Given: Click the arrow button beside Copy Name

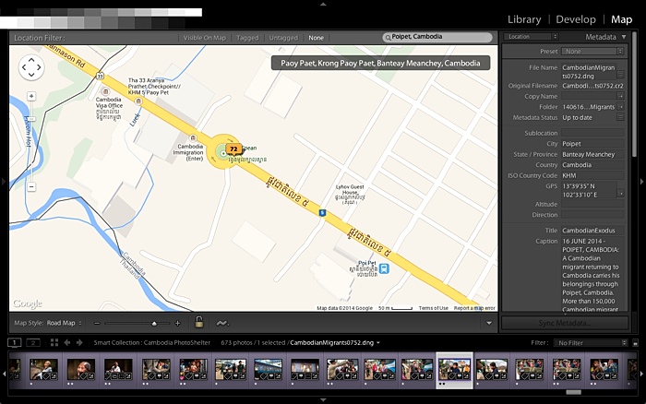Looking at the screenshot, I should (620, 96).
